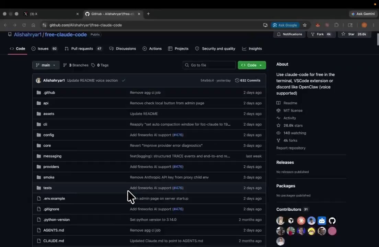
Task: Open the 632 Commits history link
Action: [x=248, y=80]
